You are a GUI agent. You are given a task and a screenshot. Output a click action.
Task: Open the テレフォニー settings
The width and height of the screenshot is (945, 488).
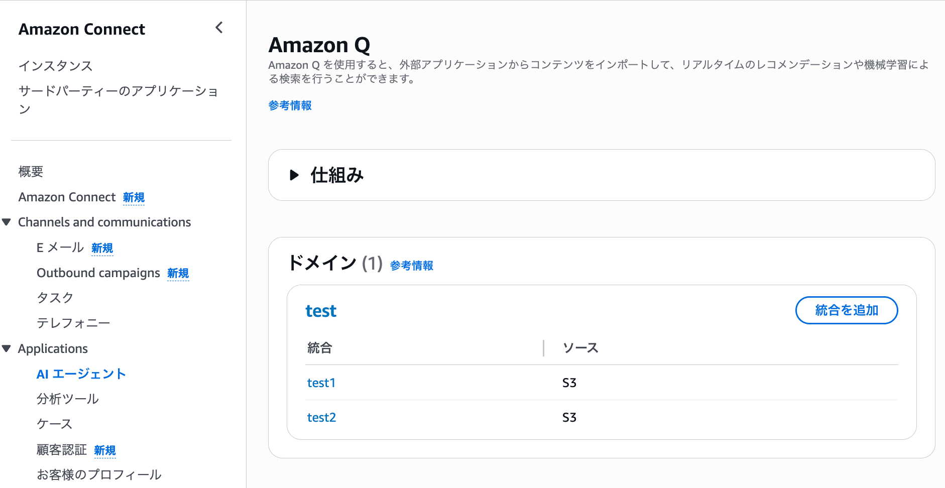click(73, 322)
